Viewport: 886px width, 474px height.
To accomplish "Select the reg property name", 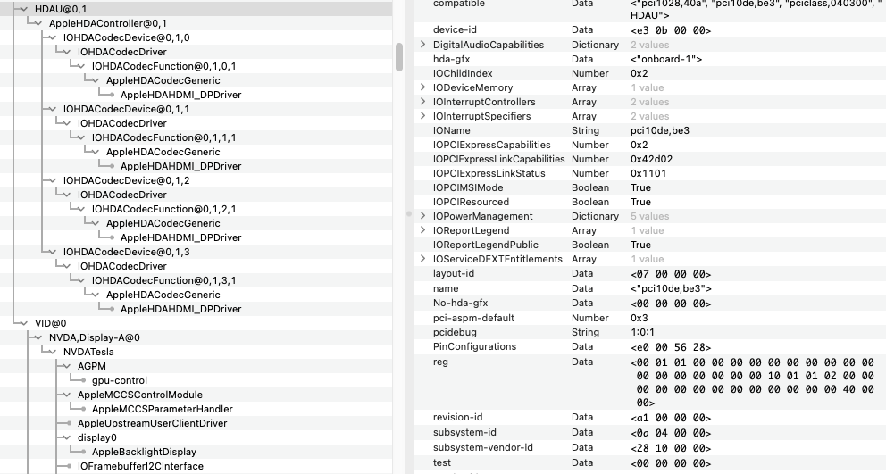I will [x=440, y=362].
